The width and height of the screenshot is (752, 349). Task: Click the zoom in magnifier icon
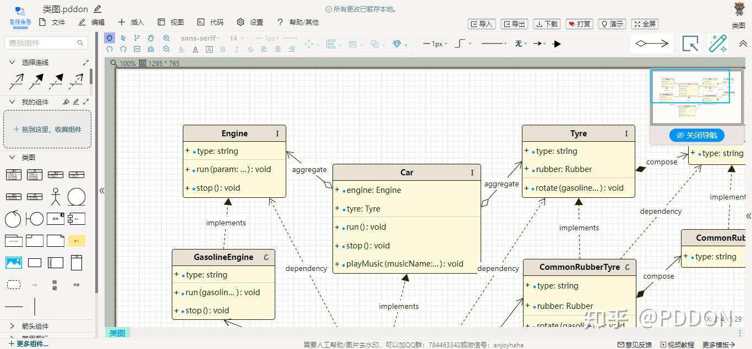166,38
